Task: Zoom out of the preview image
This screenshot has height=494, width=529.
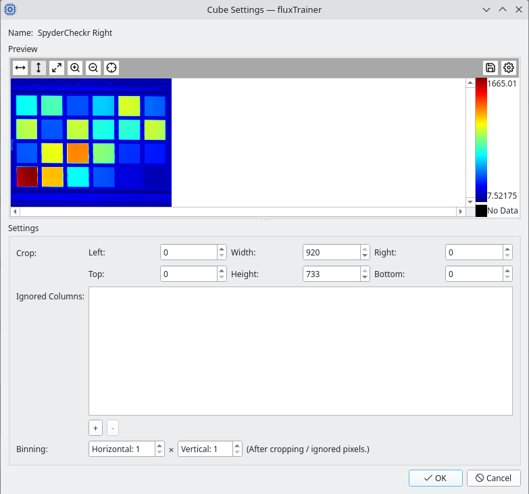Action: [93, 68]
